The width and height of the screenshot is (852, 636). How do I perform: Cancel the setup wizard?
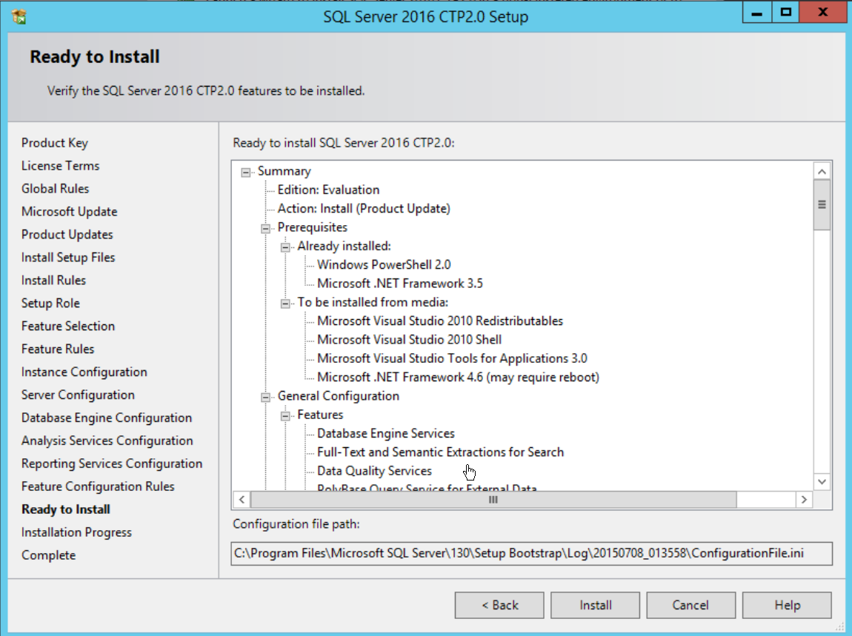[x=690, y=605]
